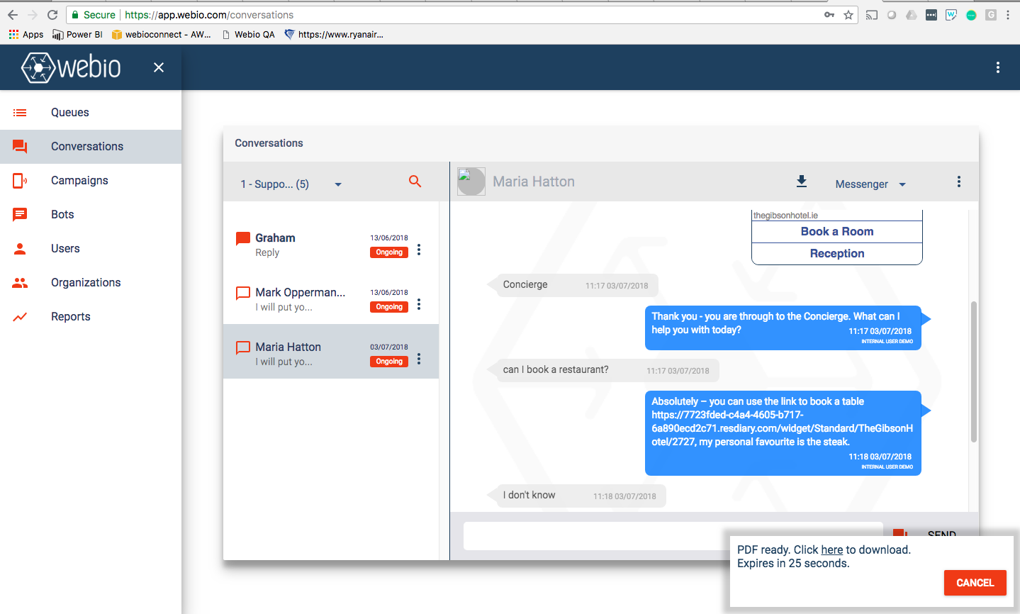Open the top bar three-dot menu
Screen dimensions: 1020x614
997,67
